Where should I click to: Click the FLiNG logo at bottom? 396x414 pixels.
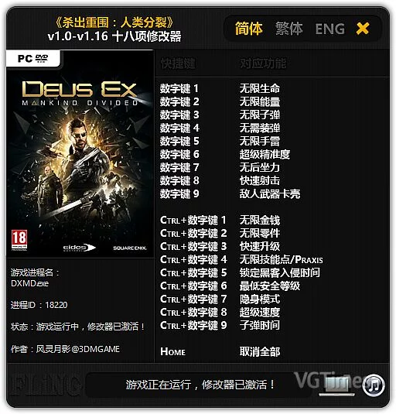(x=46, y=385)
